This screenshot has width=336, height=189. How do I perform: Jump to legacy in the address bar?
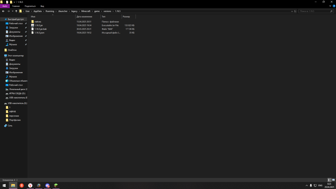[74, 11]
